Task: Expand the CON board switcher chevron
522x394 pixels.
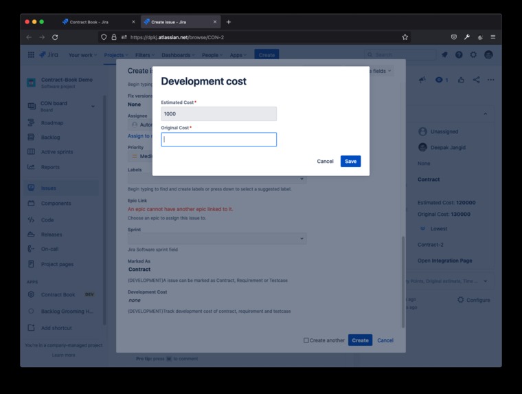Action: click(x=93, y=107)
